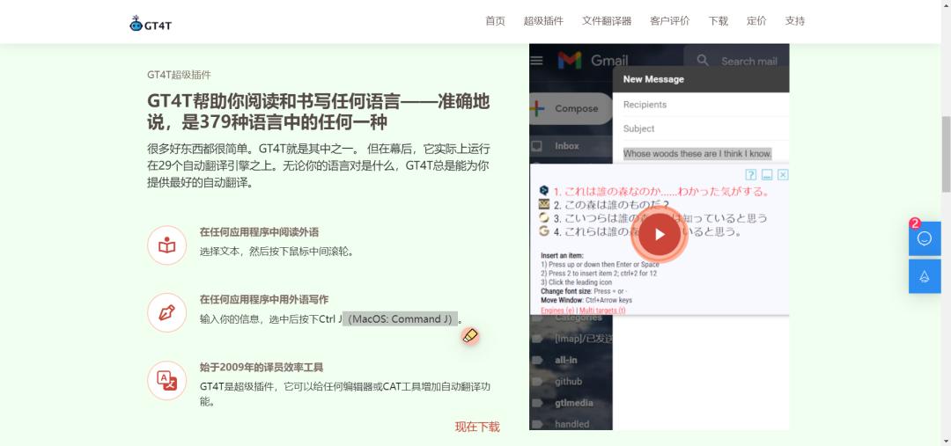951x446 pixels.
Task: Click the New Message title bar
Action: click(x=701, y=79)
